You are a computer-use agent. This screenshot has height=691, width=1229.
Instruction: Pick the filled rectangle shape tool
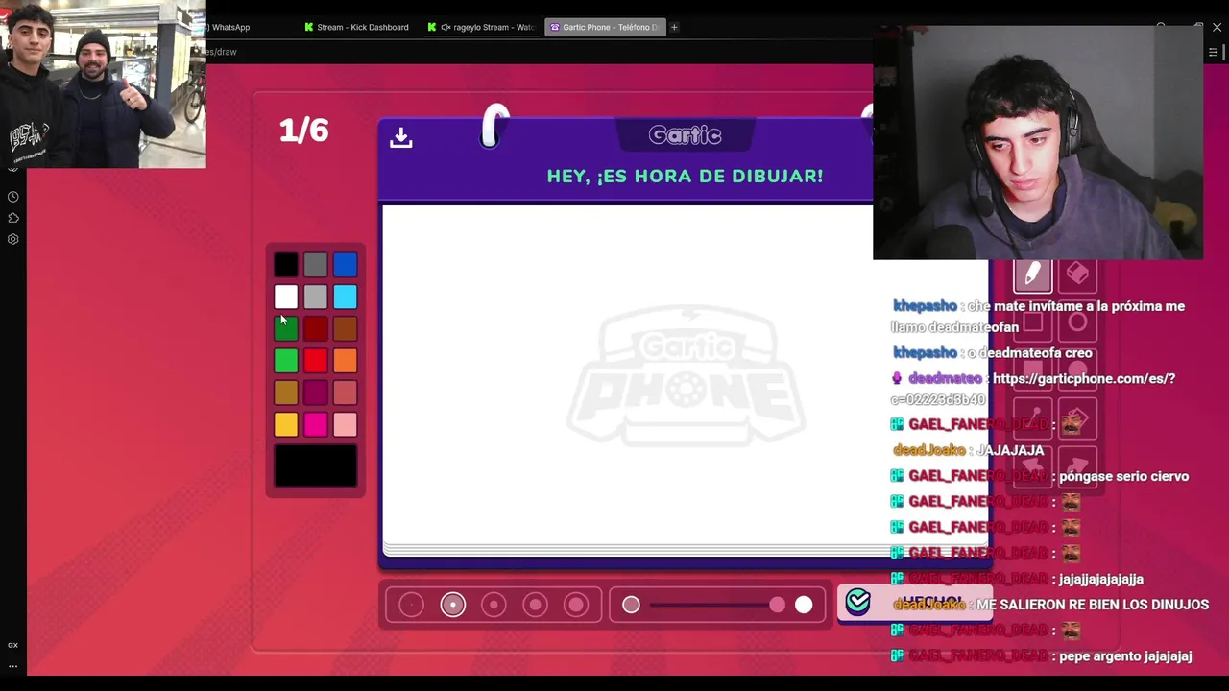(x=1033, y=370)
